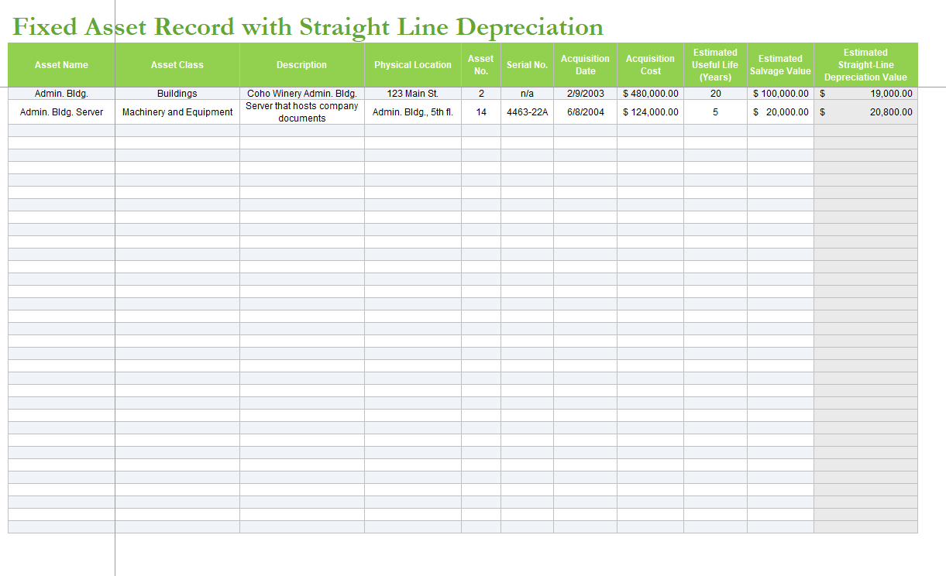Viewport: 946px width, 576px height.
Task: Select the 'Admin. Bldg., 5th fl.' location cell
Action: pyautogui.click(x=413, y=112)
